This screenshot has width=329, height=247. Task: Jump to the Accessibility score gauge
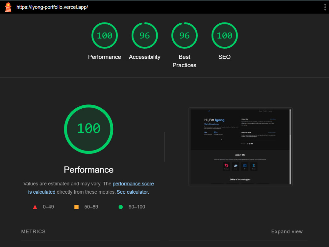point(144,36)
